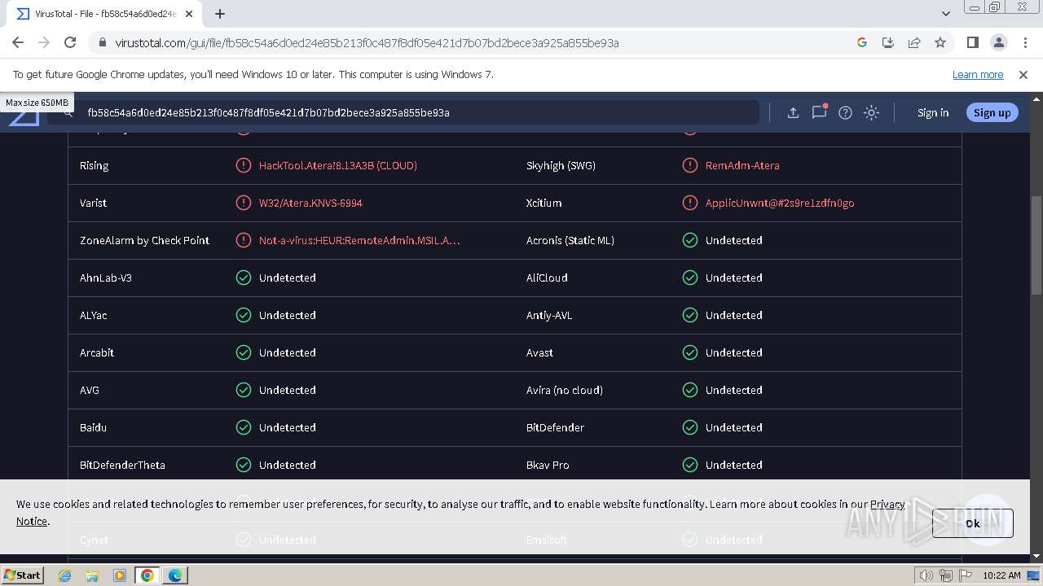Open media player taskbar icon
1043x586 pixels.
120,575
